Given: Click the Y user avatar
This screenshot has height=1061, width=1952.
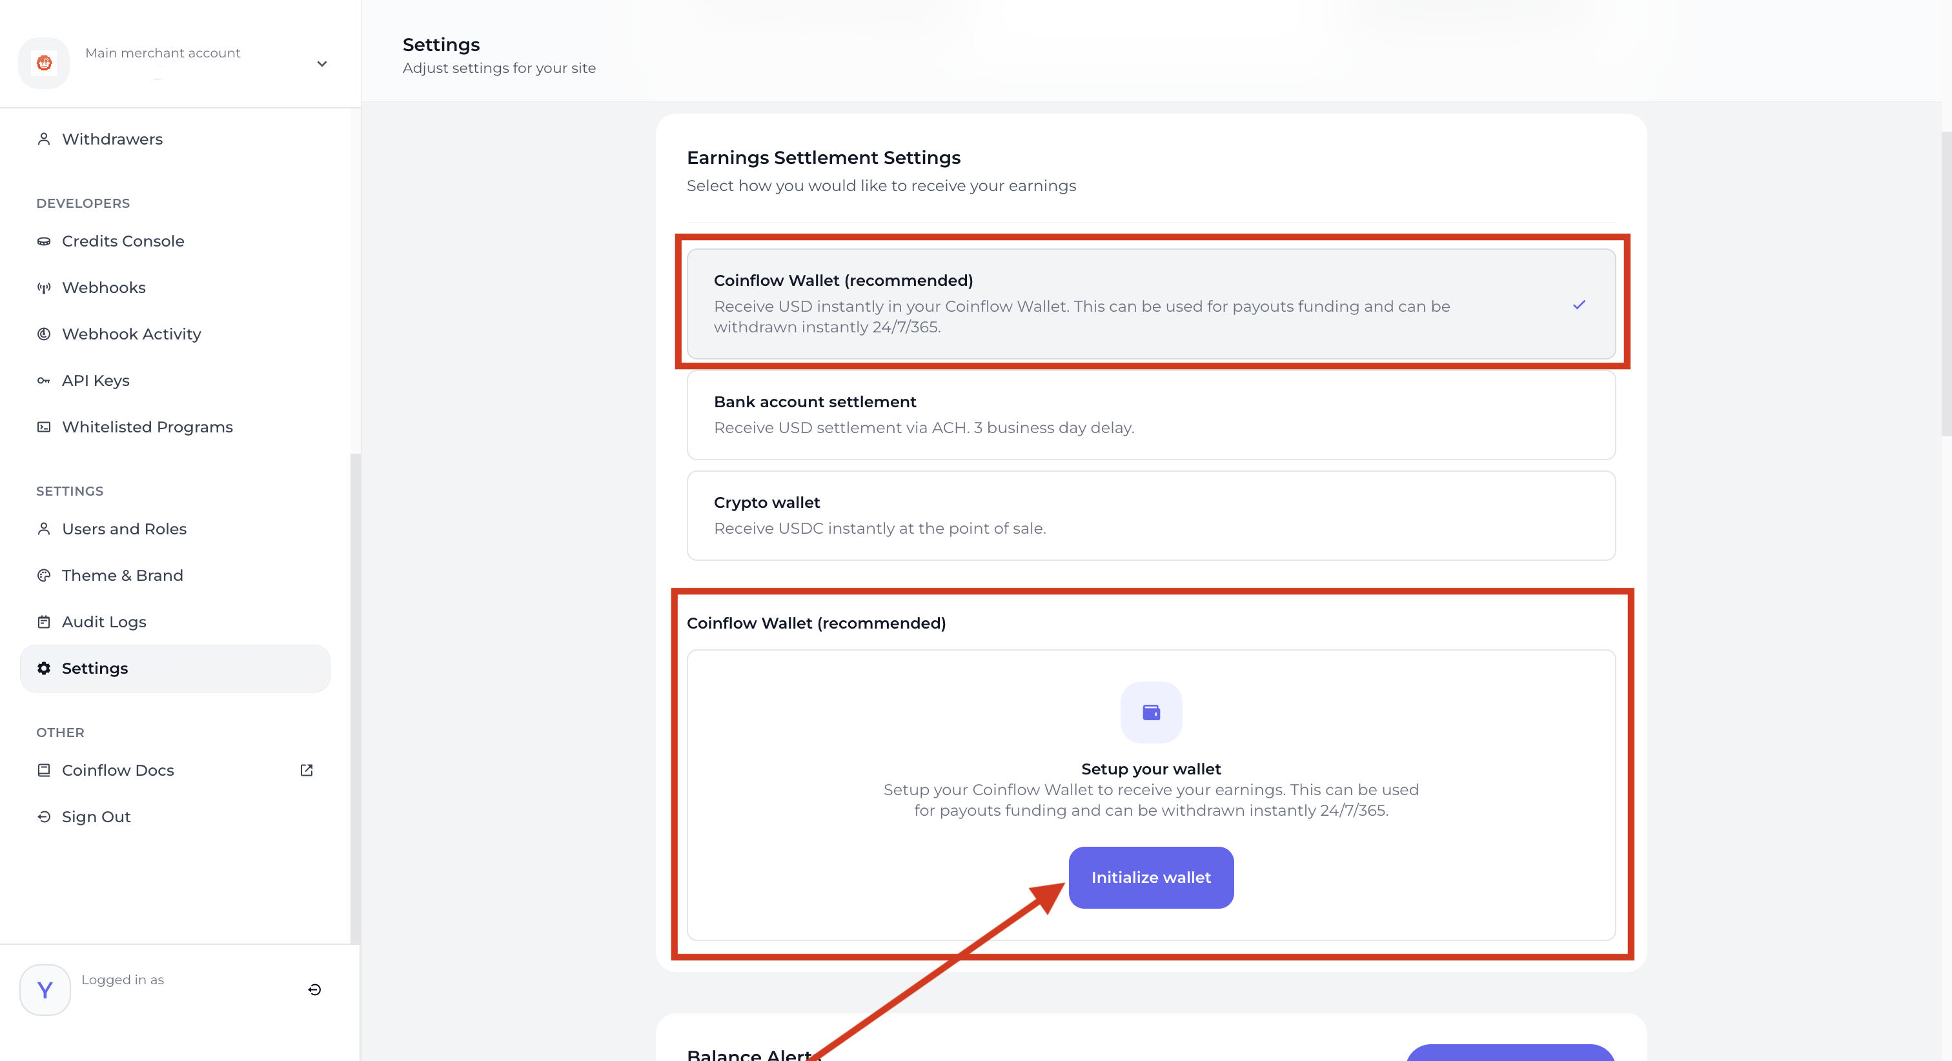Looking at the screenshot, I should pyautogui.click(x=45, y=990).
